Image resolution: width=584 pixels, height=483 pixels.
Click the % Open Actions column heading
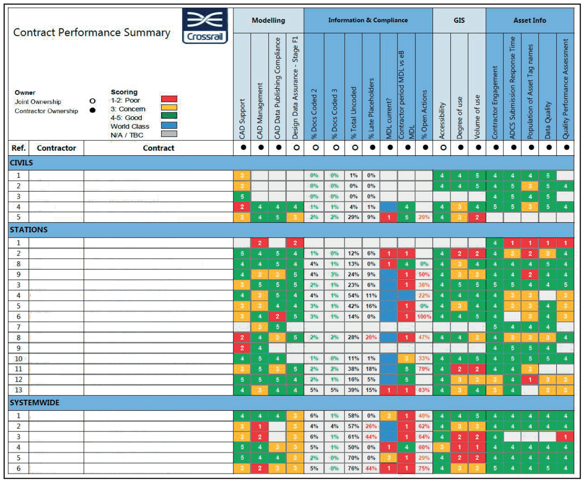coord(424,115)
